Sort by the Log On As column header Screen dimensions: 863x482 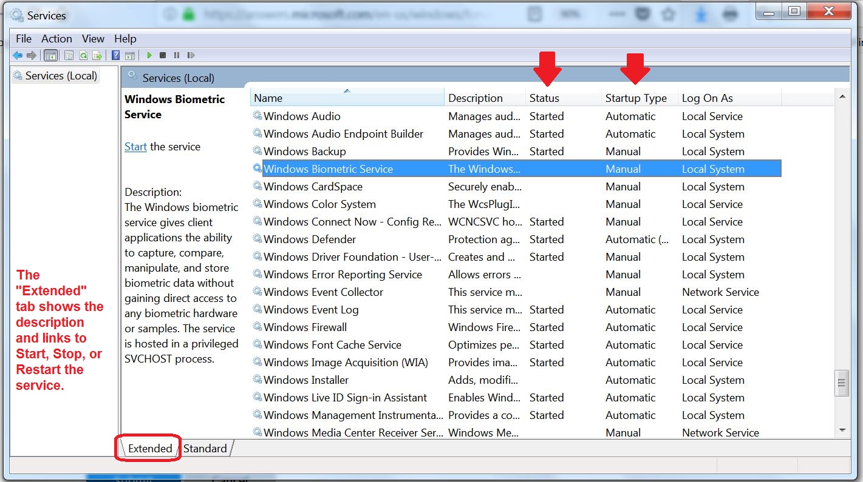[x=729, y=98]
